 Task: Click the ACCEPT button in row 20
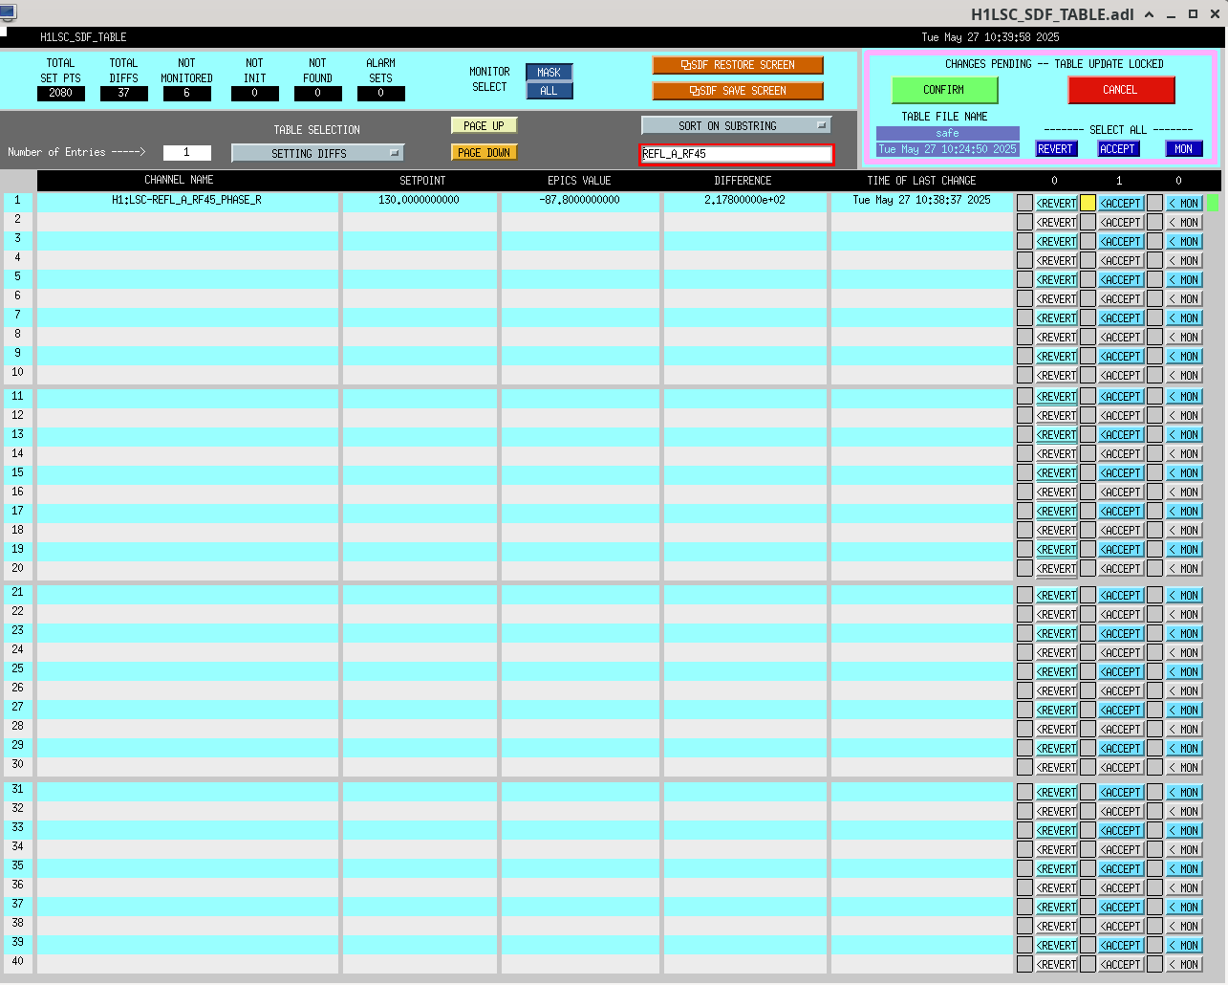[1120, 568]
